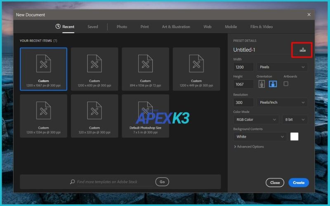Image resolution: width=330 pixels, height=206 pixels.
Task: Click the white background color swatch
Action: [x=294, y=136]
